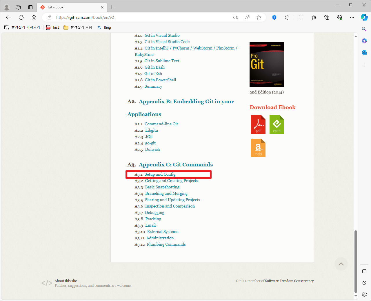
Task: View site information lock icon
Action: 50,17
